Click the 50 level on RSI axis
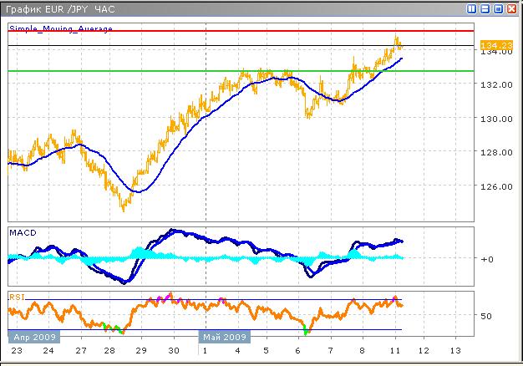Image resolution: width=523 pixels, height=366 pixels. pyautogui.click(x=487, y=316)
